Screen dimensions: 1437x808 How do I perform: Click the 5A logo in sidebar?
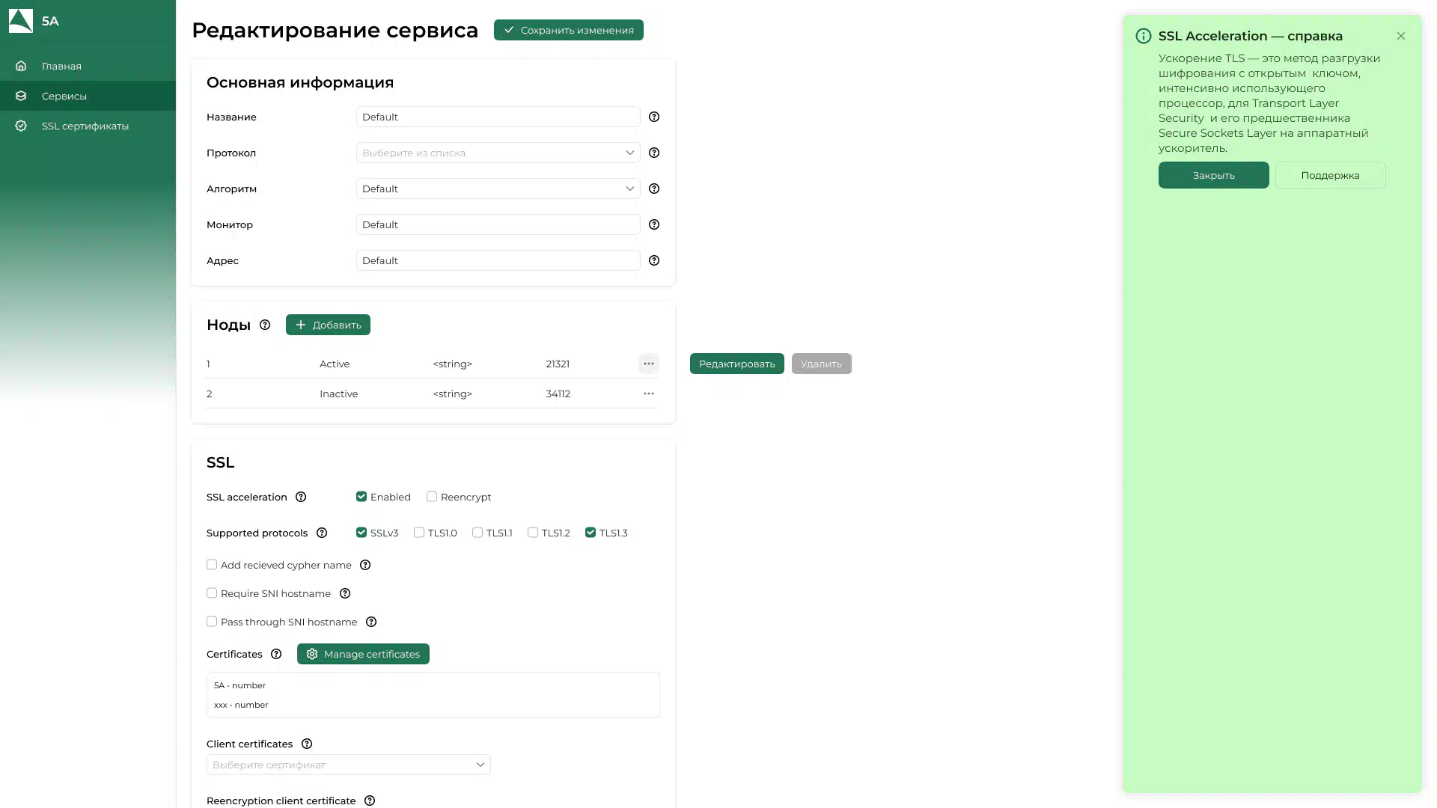pyautogui.click(x=21, y=21)
